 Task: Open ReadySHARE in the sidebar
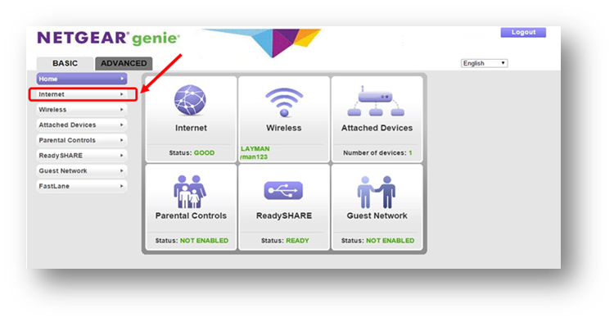pyautogui.click(x=82, y=156)
